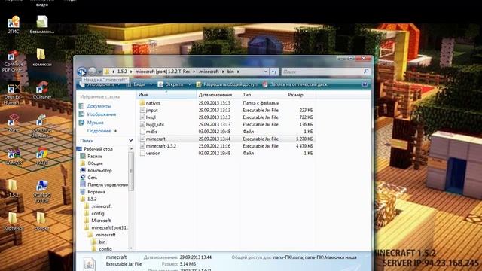Screen dimensions: 482x271
Task: Click the 2ГИС desktop shortcut
Action: (x=14, y=25)
